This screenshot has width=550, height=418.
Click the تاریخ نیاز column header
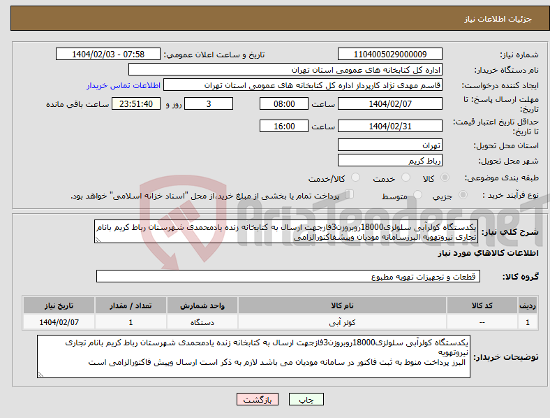(x=59, y=305)
